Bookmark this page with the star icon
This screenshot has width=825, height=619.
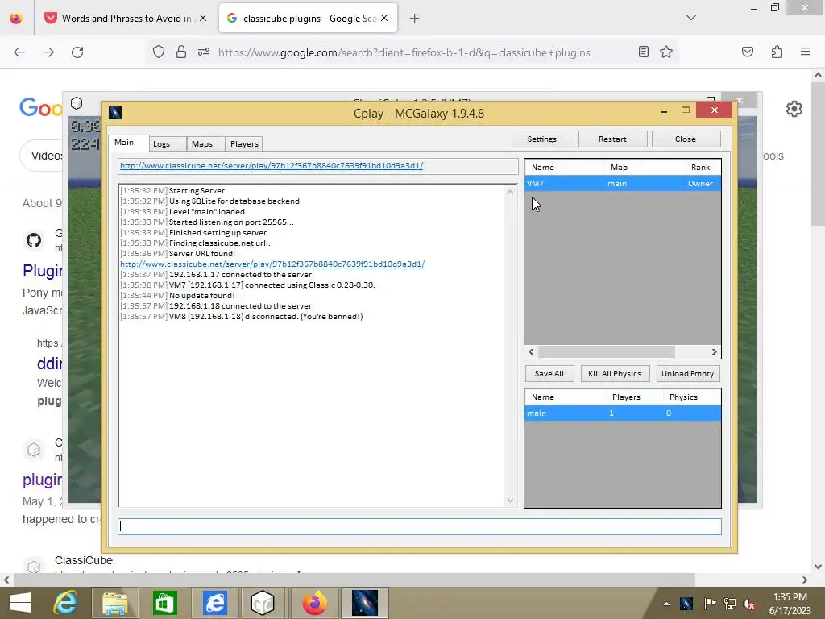click(666, 52)
